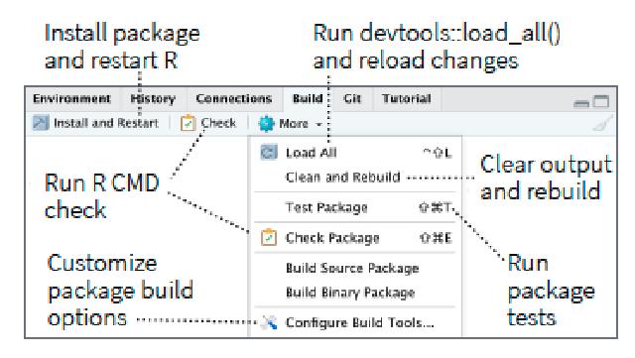The height and width of the screenshot is (358, 635).
Task: Select Check Package menu entry
Action: [354, 238]
